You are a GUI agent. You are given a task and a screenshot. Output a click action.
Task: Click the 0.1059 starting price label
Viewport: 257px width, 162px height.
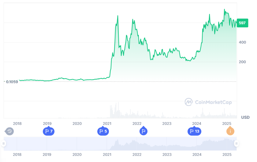12,82
